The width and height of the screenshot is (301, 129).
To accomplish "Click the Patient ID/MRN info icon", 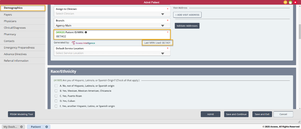I will click(86, 32).
